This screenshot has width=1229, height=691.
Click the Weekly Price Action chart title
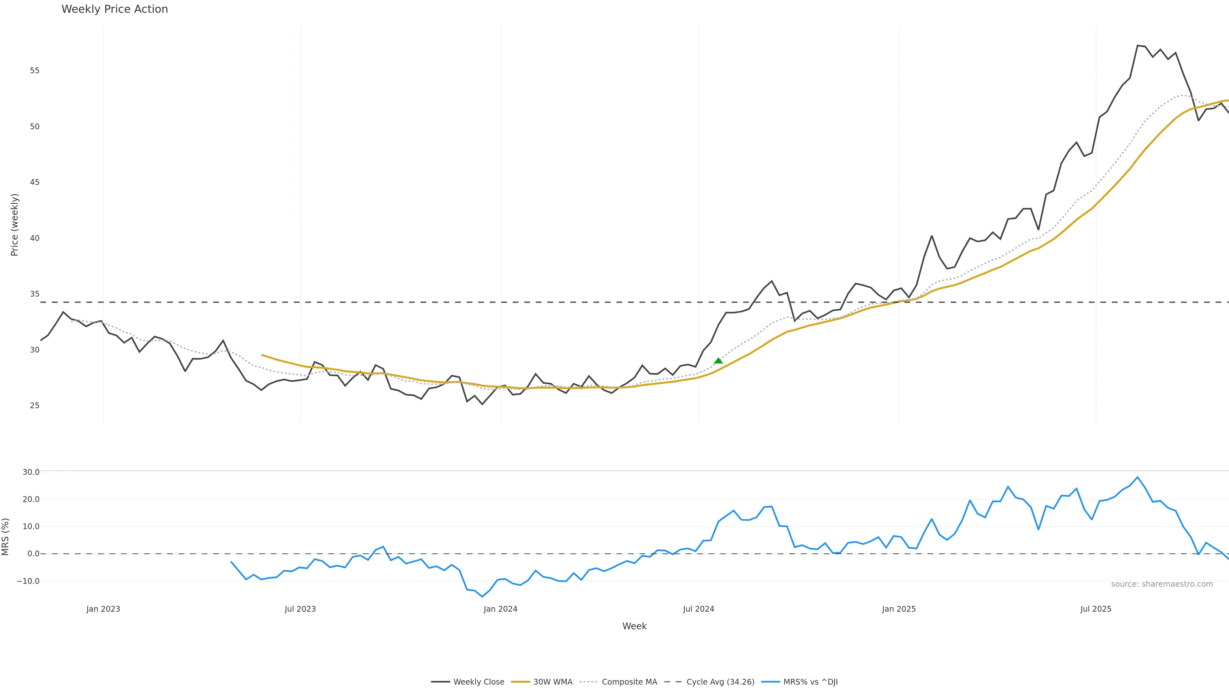coord(115,9)
